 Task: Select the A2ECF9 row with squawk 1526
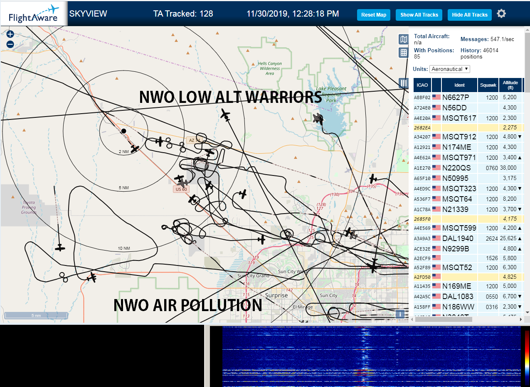click(468, 258)
